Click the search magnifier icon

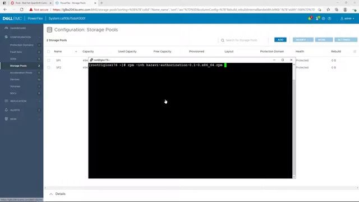pyautogui.click(x=223, y=40)
